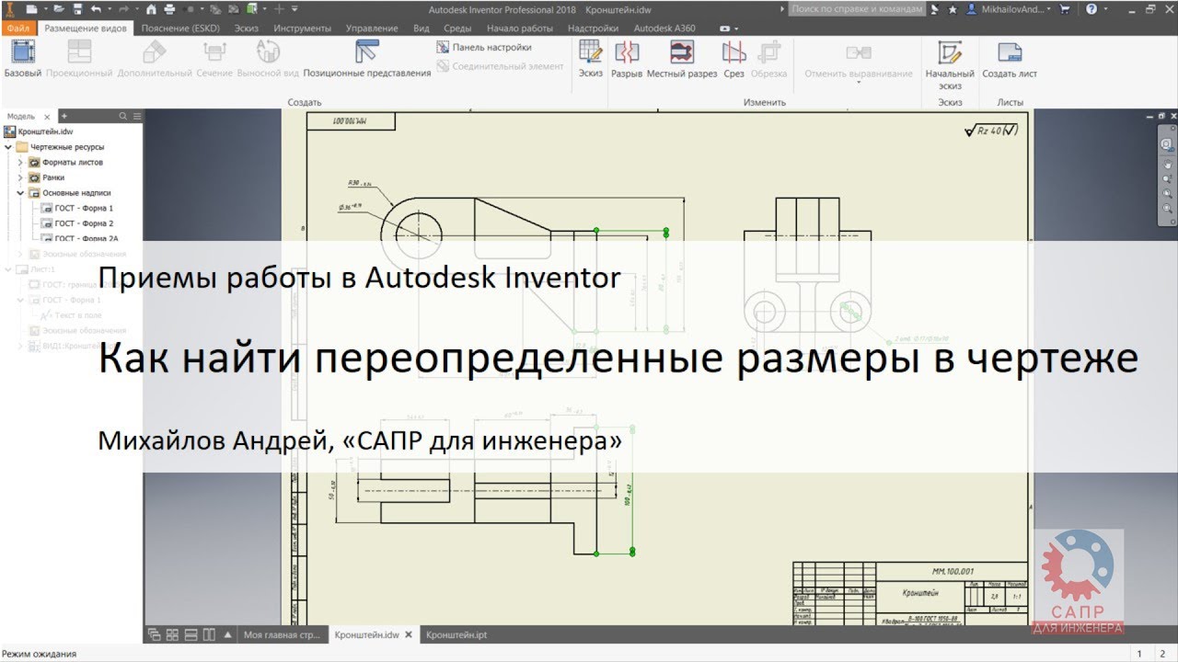Click the Обрезка (Crop) tool
Viewport: 1178px width, 662px height.
point(768,58)
